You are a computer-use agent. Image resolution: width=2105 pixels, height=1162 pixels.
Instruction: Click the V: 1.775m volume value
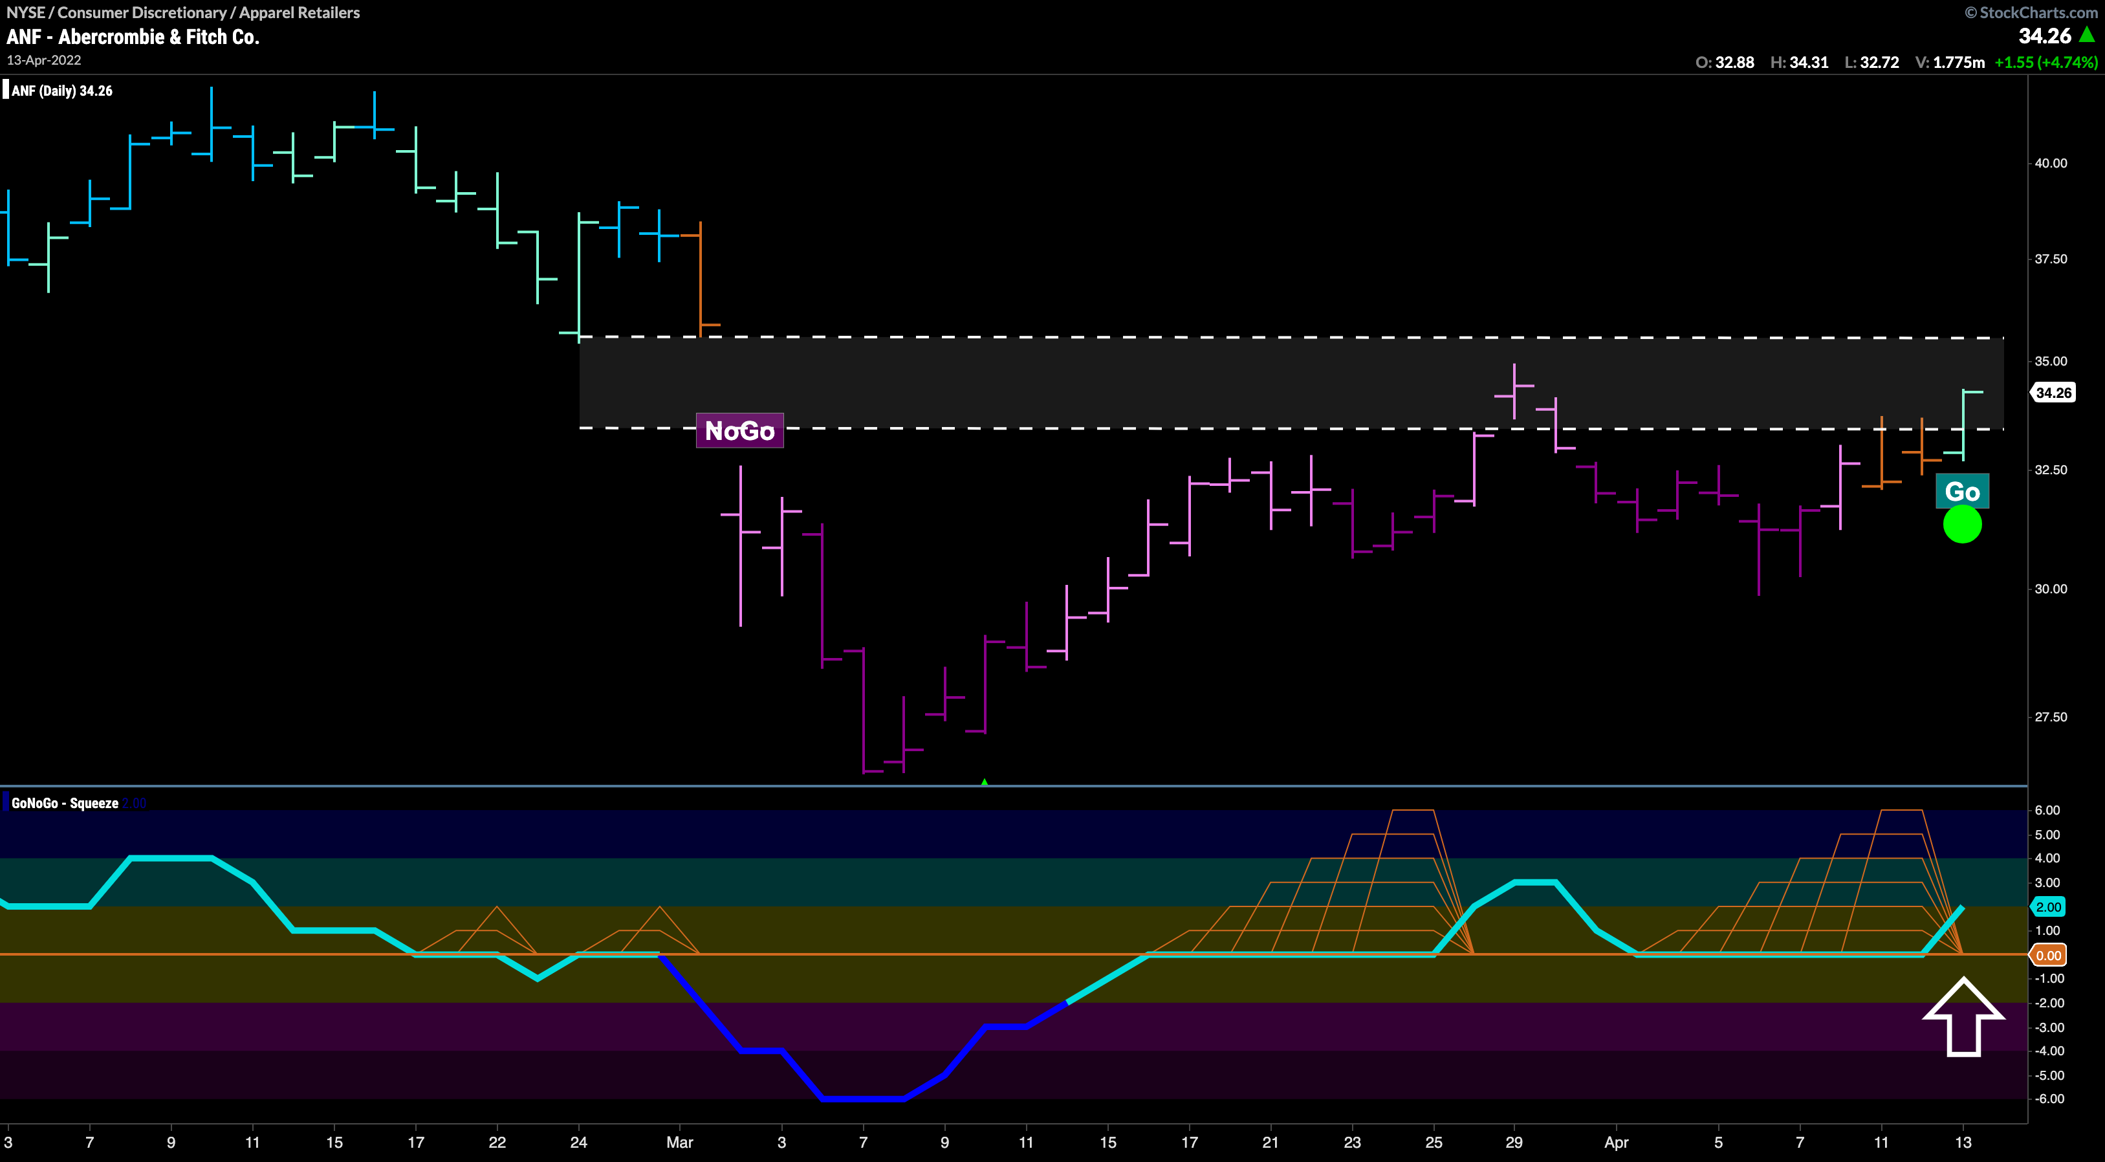pyautogui.click(x=1950, y=62)
